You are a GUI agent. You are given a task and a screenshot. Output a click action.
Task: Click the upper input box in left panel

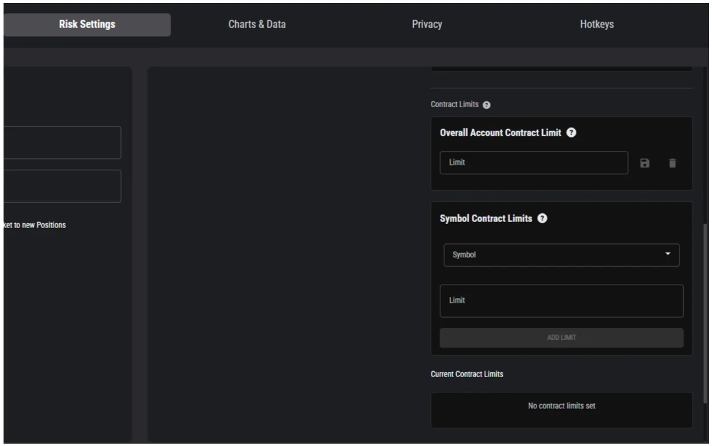(62, 143)
